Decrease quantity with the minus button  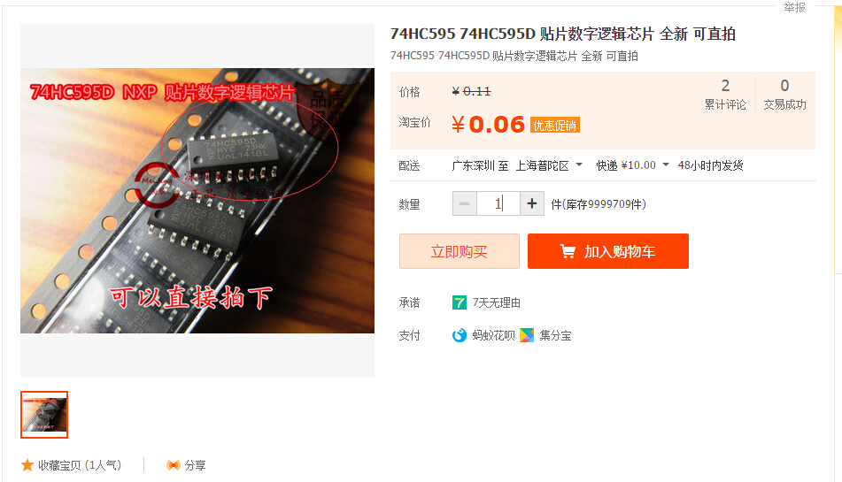point(465,203)
